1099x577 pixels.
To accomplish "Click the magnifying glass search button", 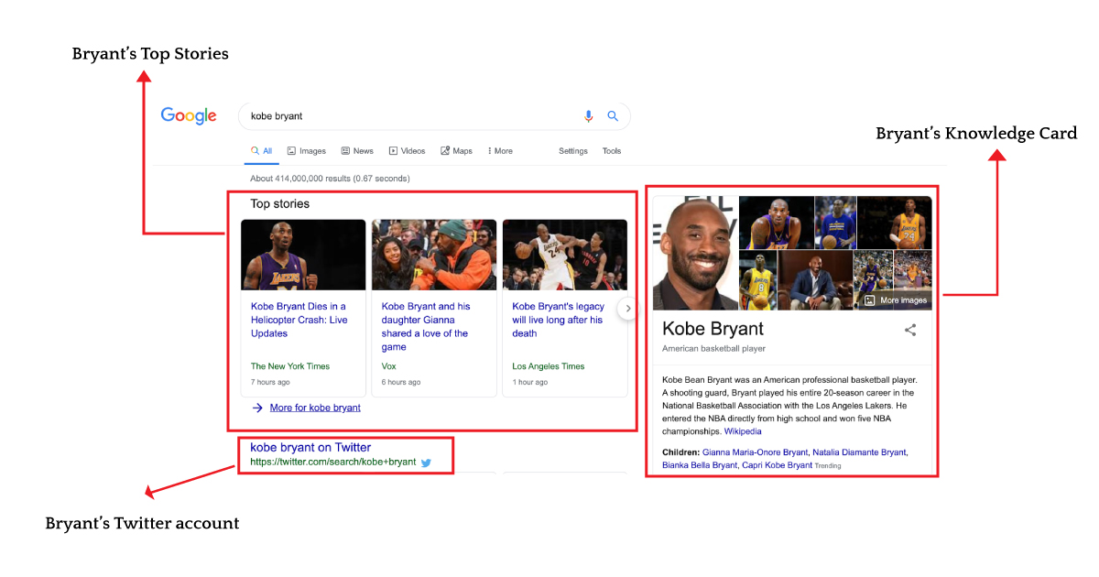I will click(613, 116).
